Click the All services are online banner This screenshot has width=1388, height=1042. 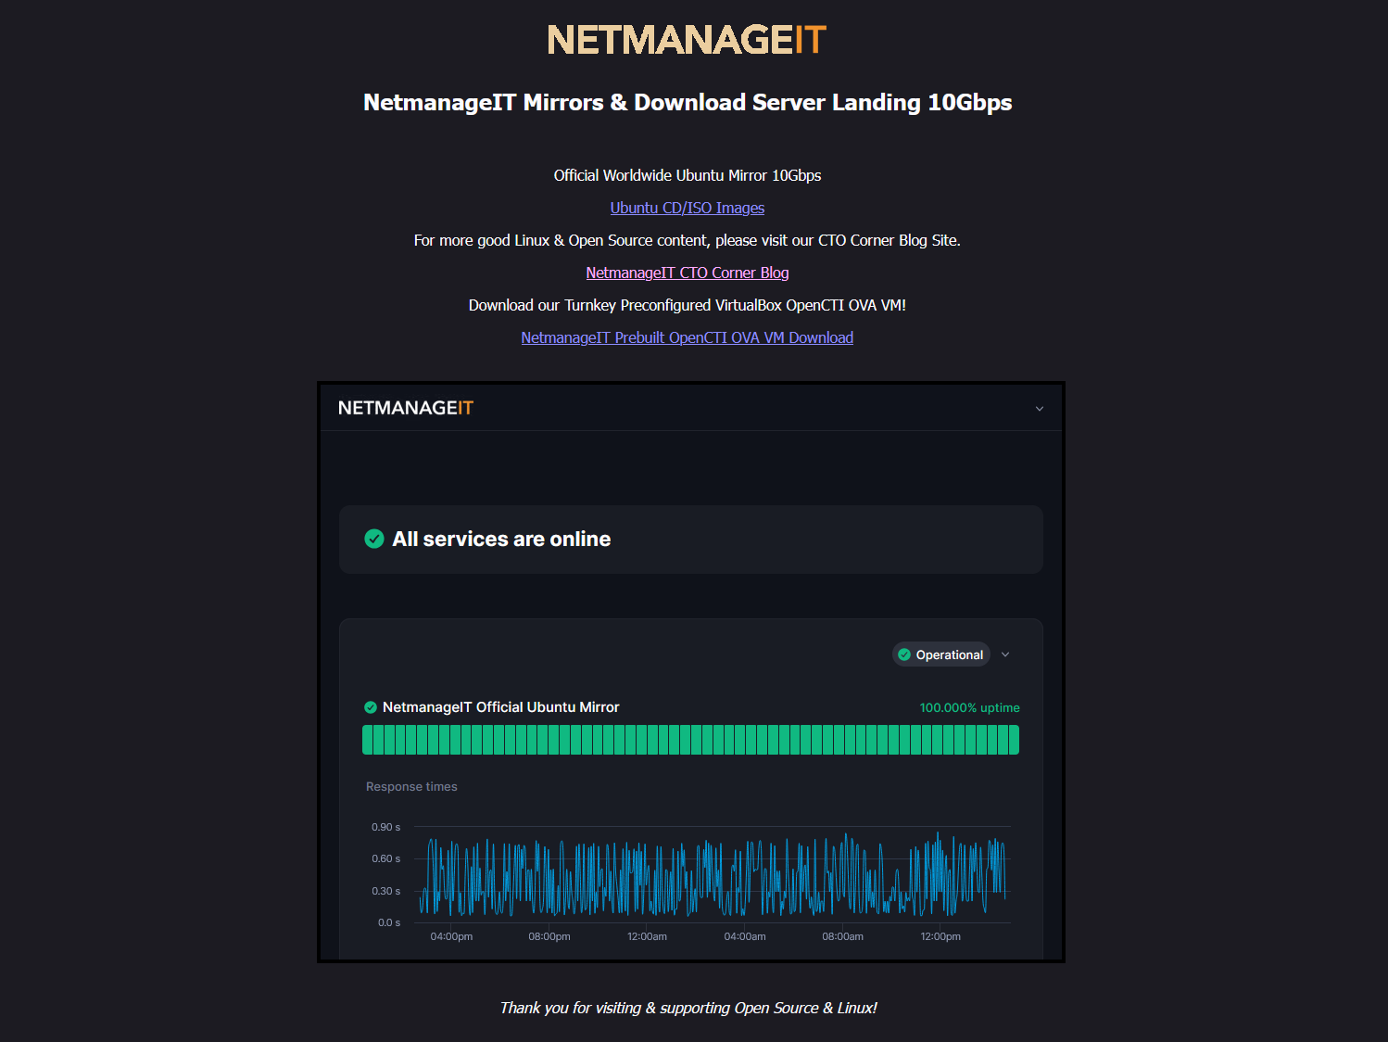click(x=690, y=540)
